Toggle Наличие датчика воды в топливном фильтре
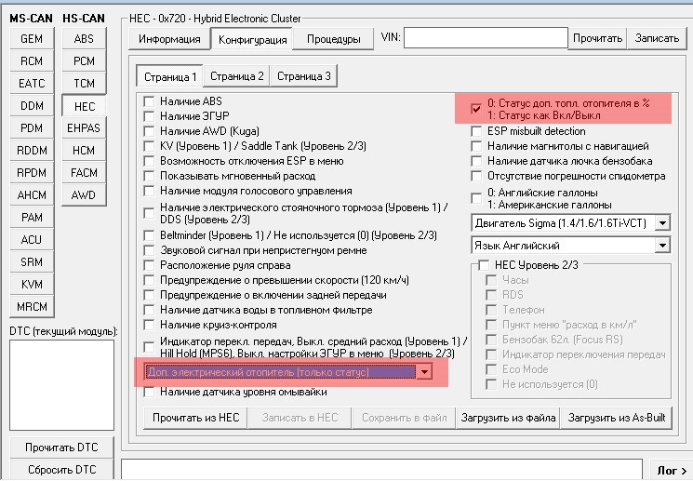The width and height of the screenshot is (693, 481). (149, 311)
